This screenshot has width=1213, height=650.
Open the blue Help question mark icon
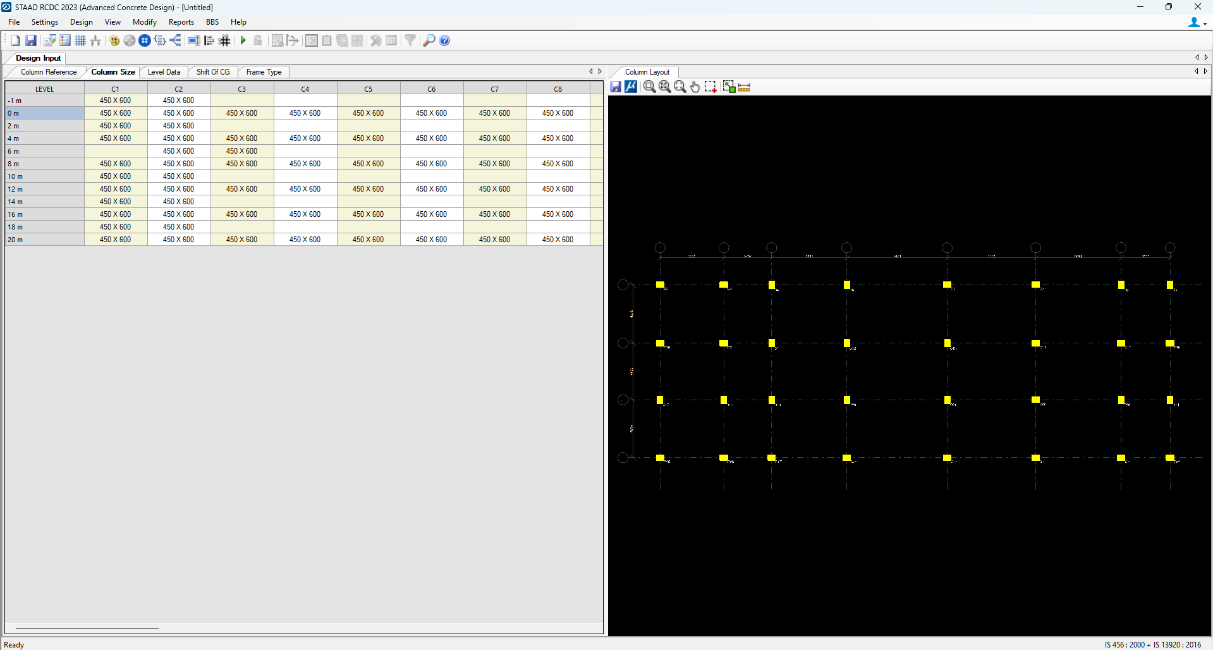(444, 40)
